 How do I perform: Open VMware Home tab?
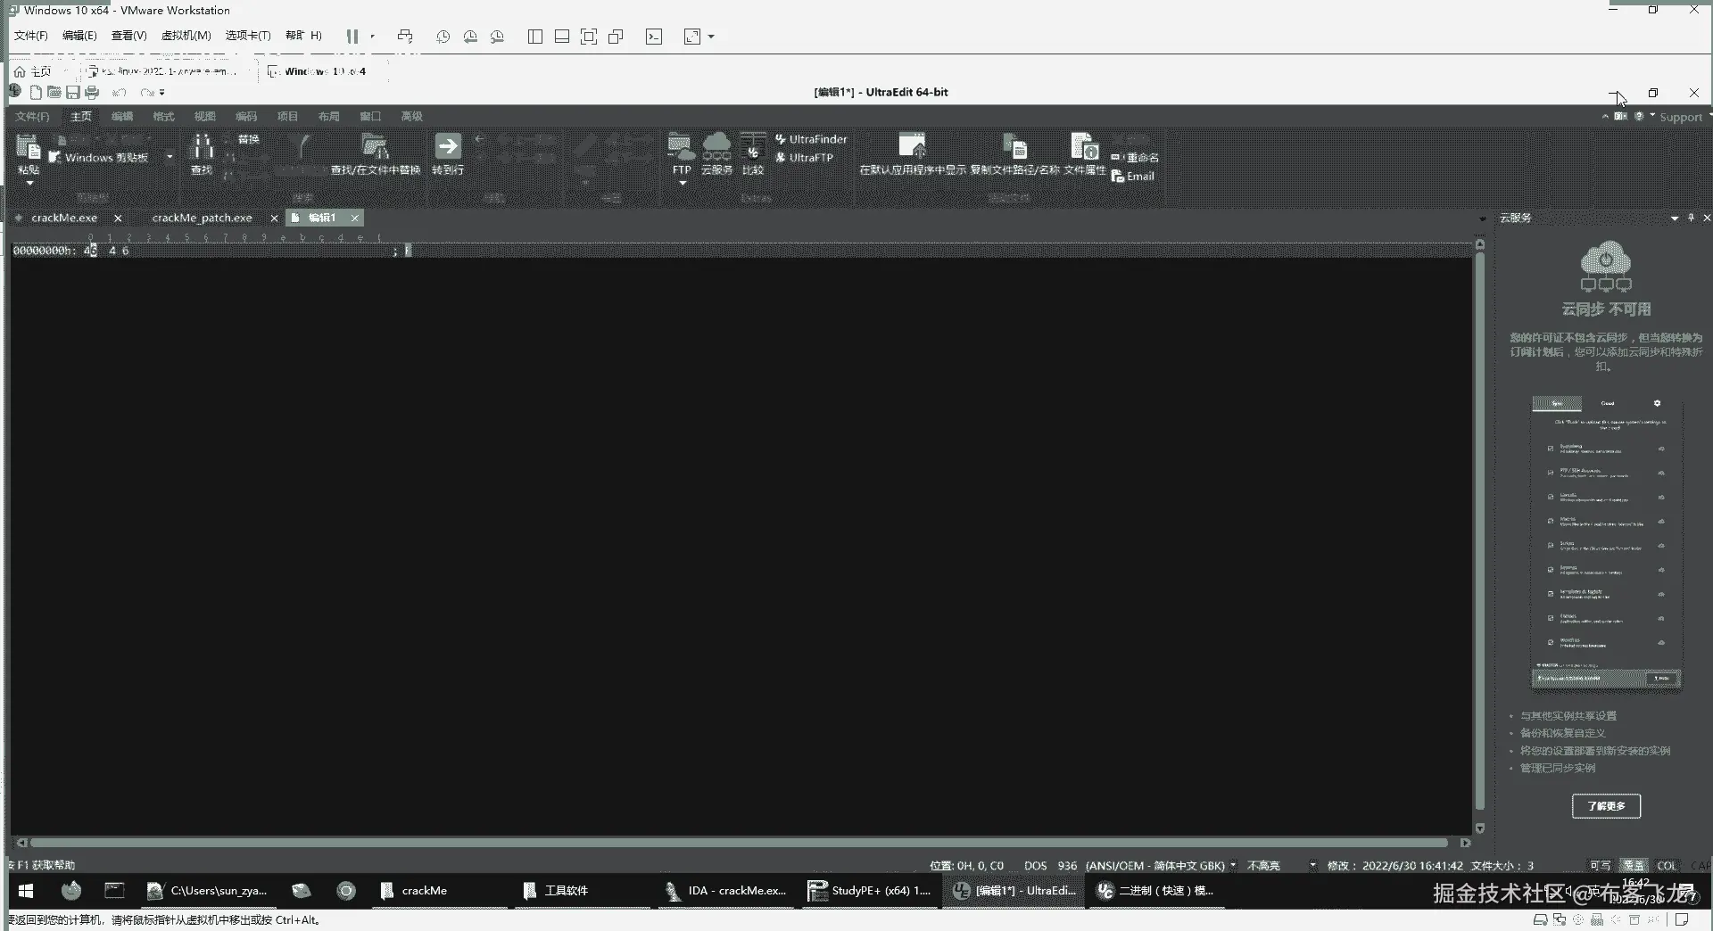coord(33,71)
